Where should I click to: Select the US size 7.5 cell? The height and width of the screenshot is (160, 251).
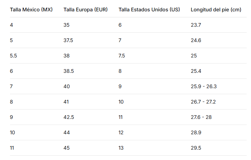click(x=121, y=56)
